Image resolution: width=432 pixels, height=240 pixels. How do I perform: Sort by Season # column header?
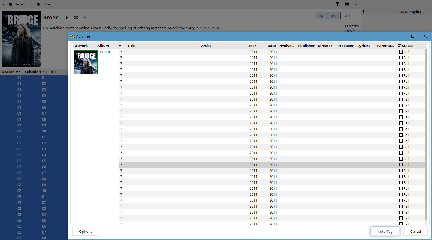pyautogui.click(x=10, y=72)
